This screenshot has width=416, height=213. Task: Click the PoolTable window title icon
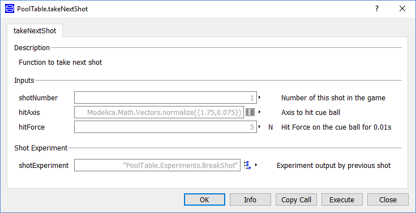point(10,9)
